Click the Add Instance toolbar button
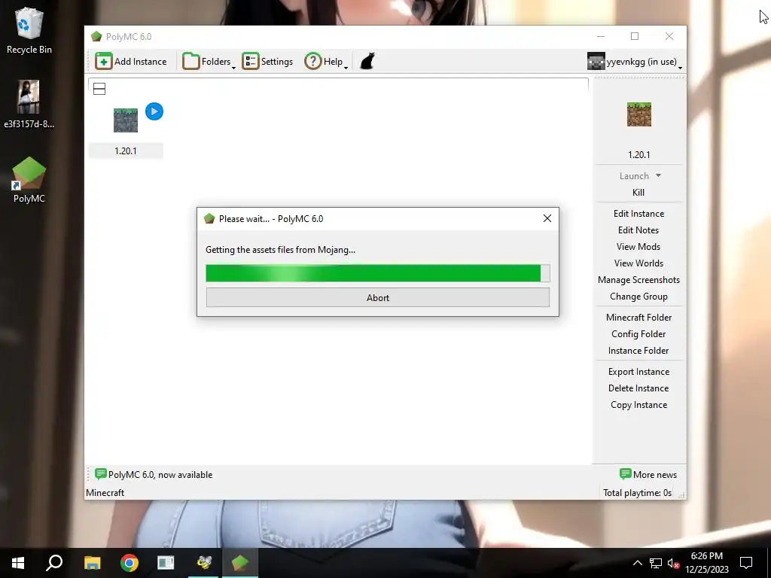 point(131,62)
